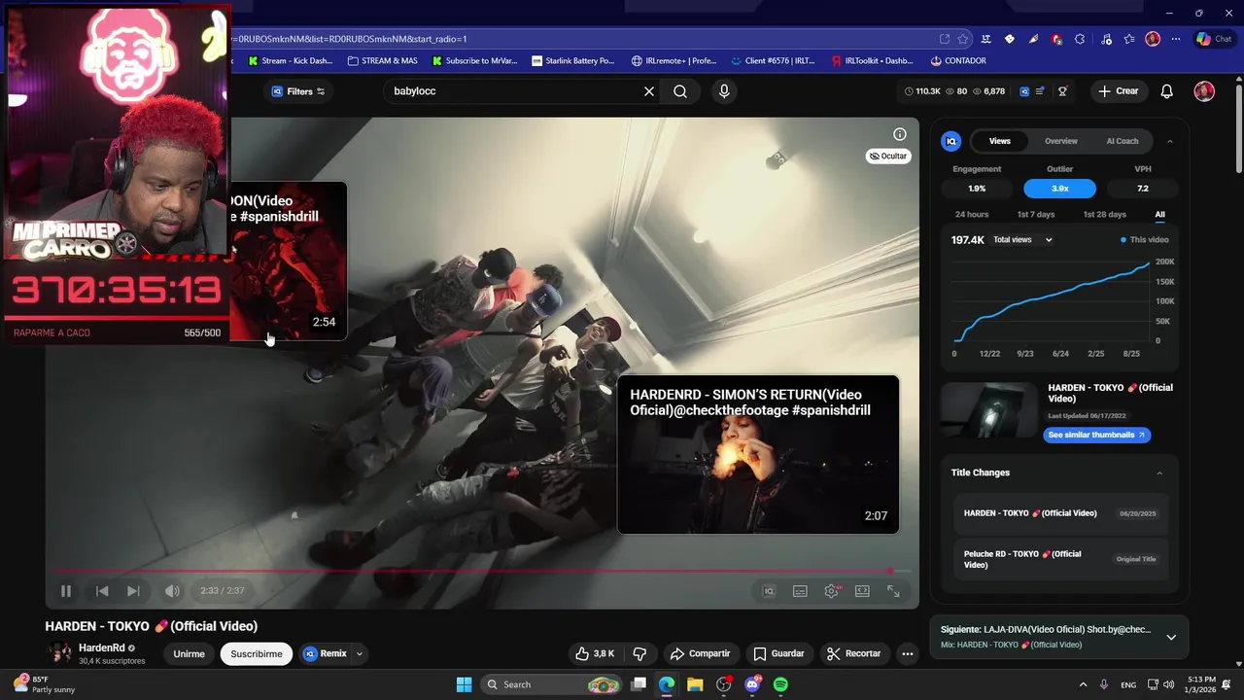1244x700 pixels.
Task: Open Edge Favorites list icon
Action: [1129, 39]
